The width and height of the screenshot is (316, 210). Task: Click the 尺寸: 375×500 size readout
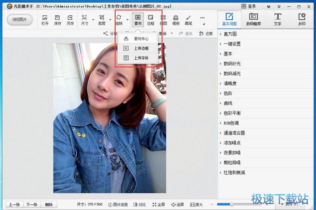(90, 204)
